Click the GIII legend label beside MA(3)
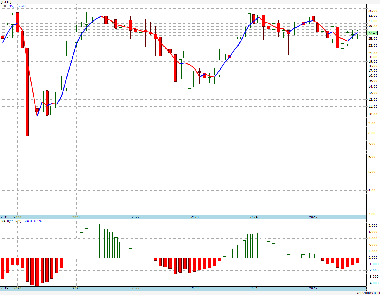 pos(4,6)
